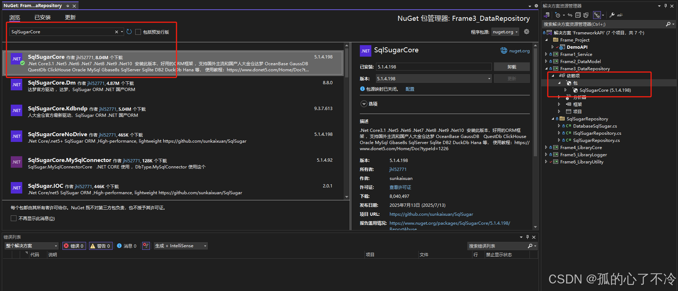Open the entire solution scope dropdown in Error List
This screenshot has height=291, width=678.
[x=32, y=246]
